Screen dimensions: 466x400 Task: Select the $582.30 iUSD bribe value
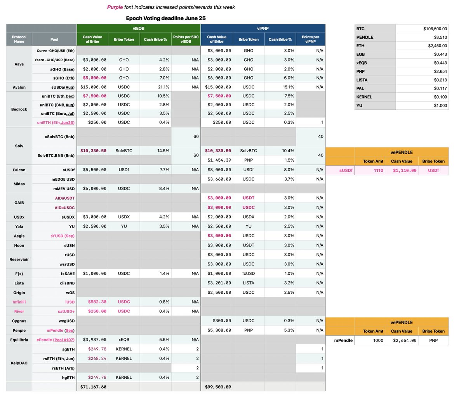tap(92, 302)
